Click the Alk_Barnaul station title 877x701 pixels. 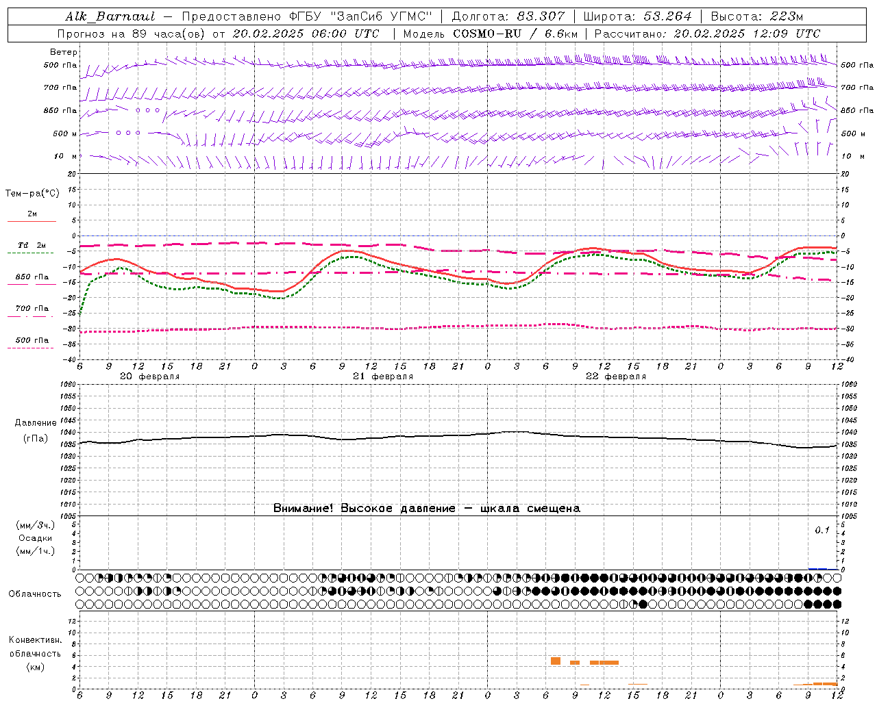pyautogui.click(x=110, y=16)
